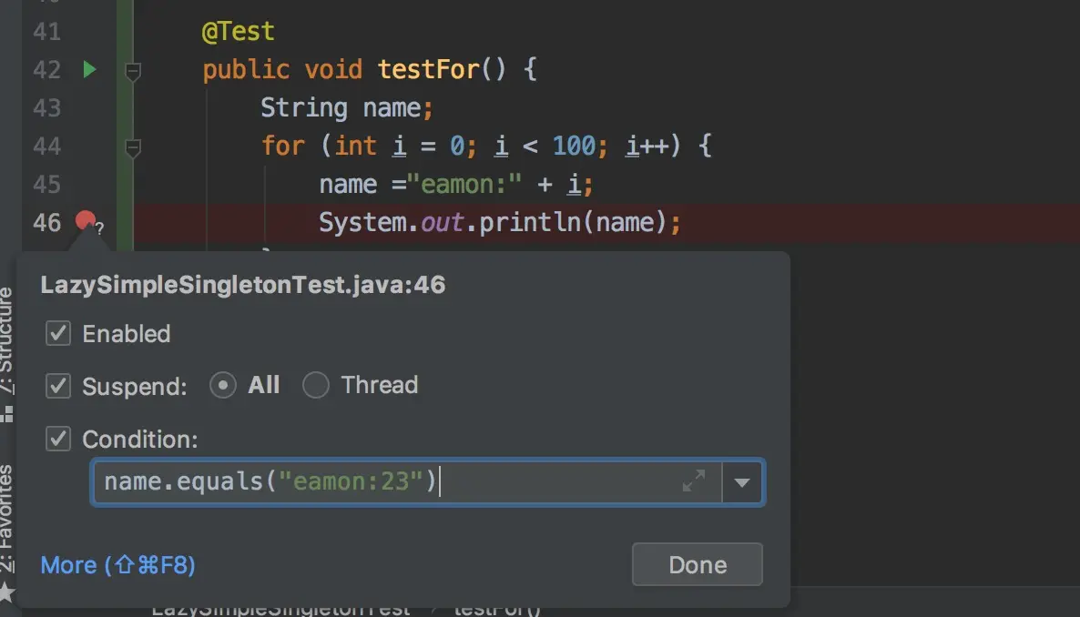This screenshot has height=617, width=1080.
Task: Click the Structure panel squares icon
Action: pos(7,414)
